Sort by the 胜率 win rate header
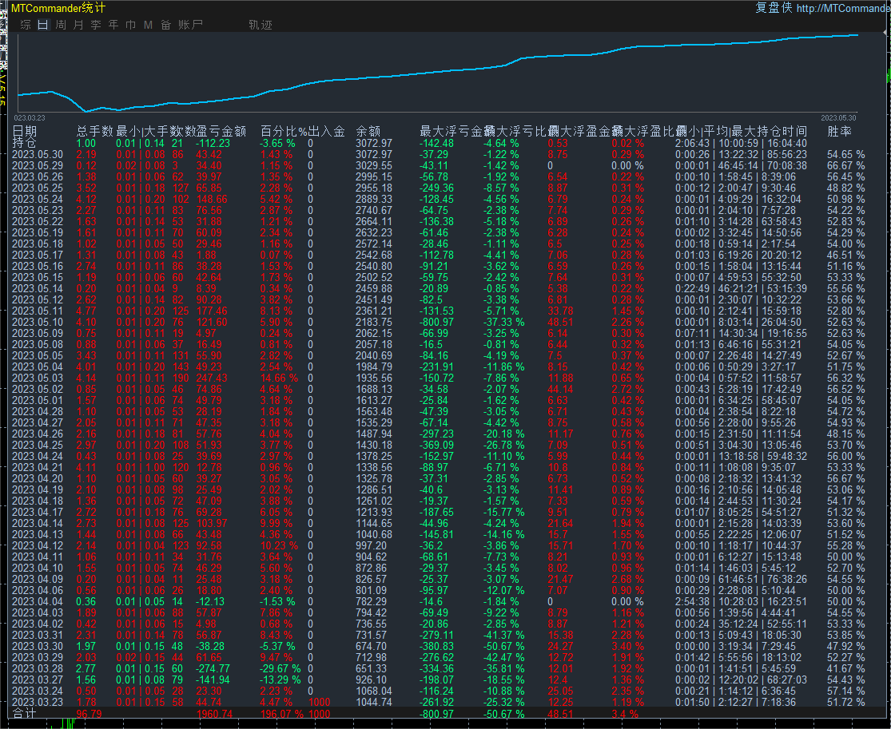The width and height of the screenshot is (891, 729). point(839,131)
